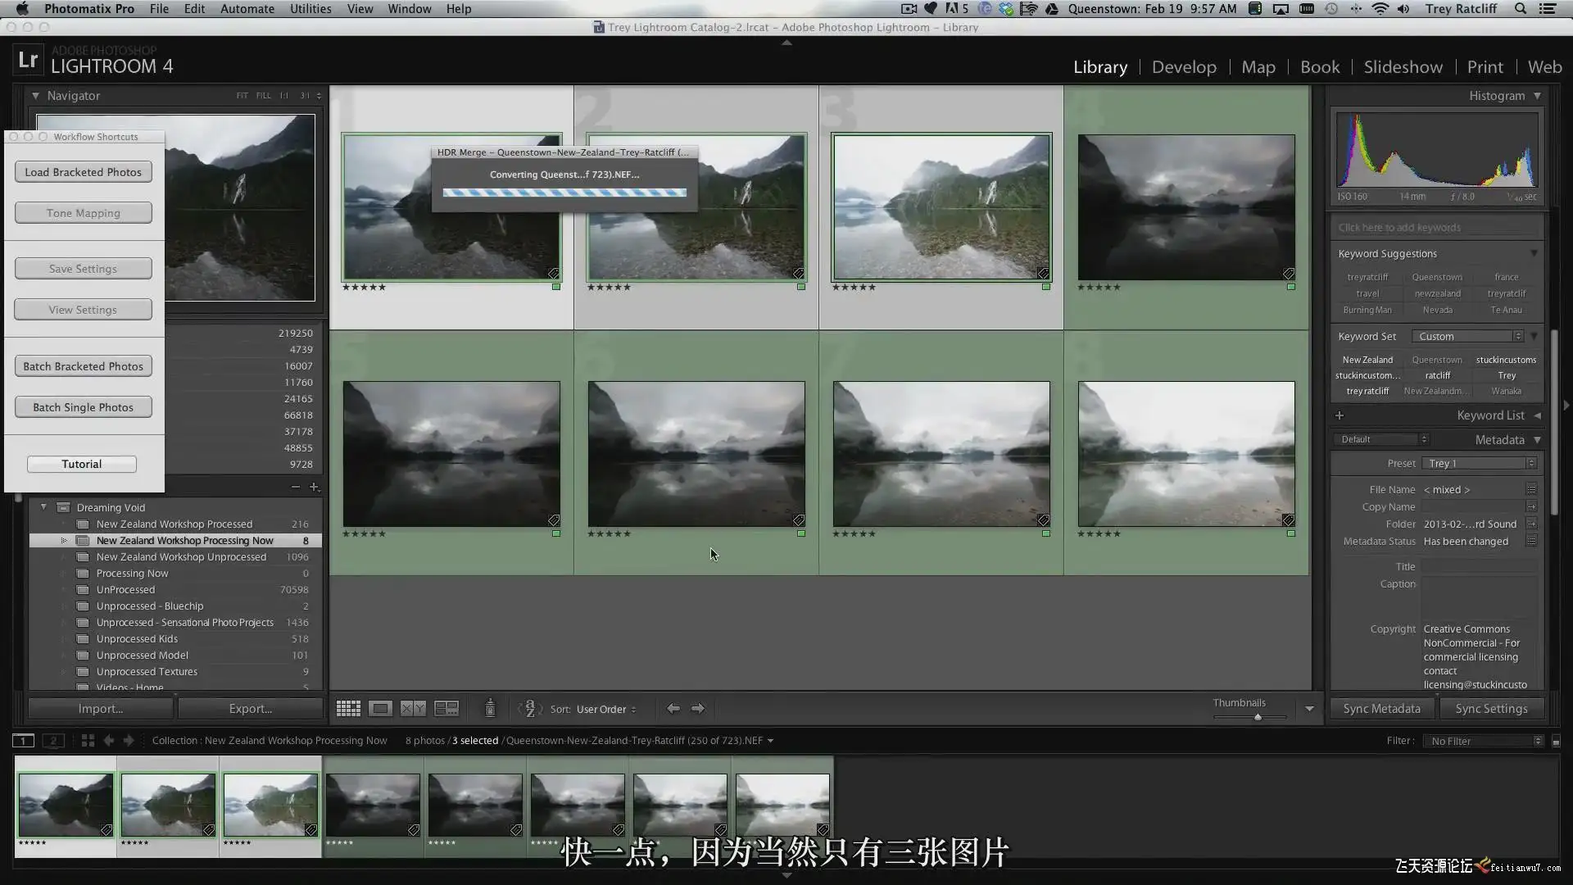Click Load Bracketed Photos button
This screenshot has height=885, width=1573.
tap(83, 172)
